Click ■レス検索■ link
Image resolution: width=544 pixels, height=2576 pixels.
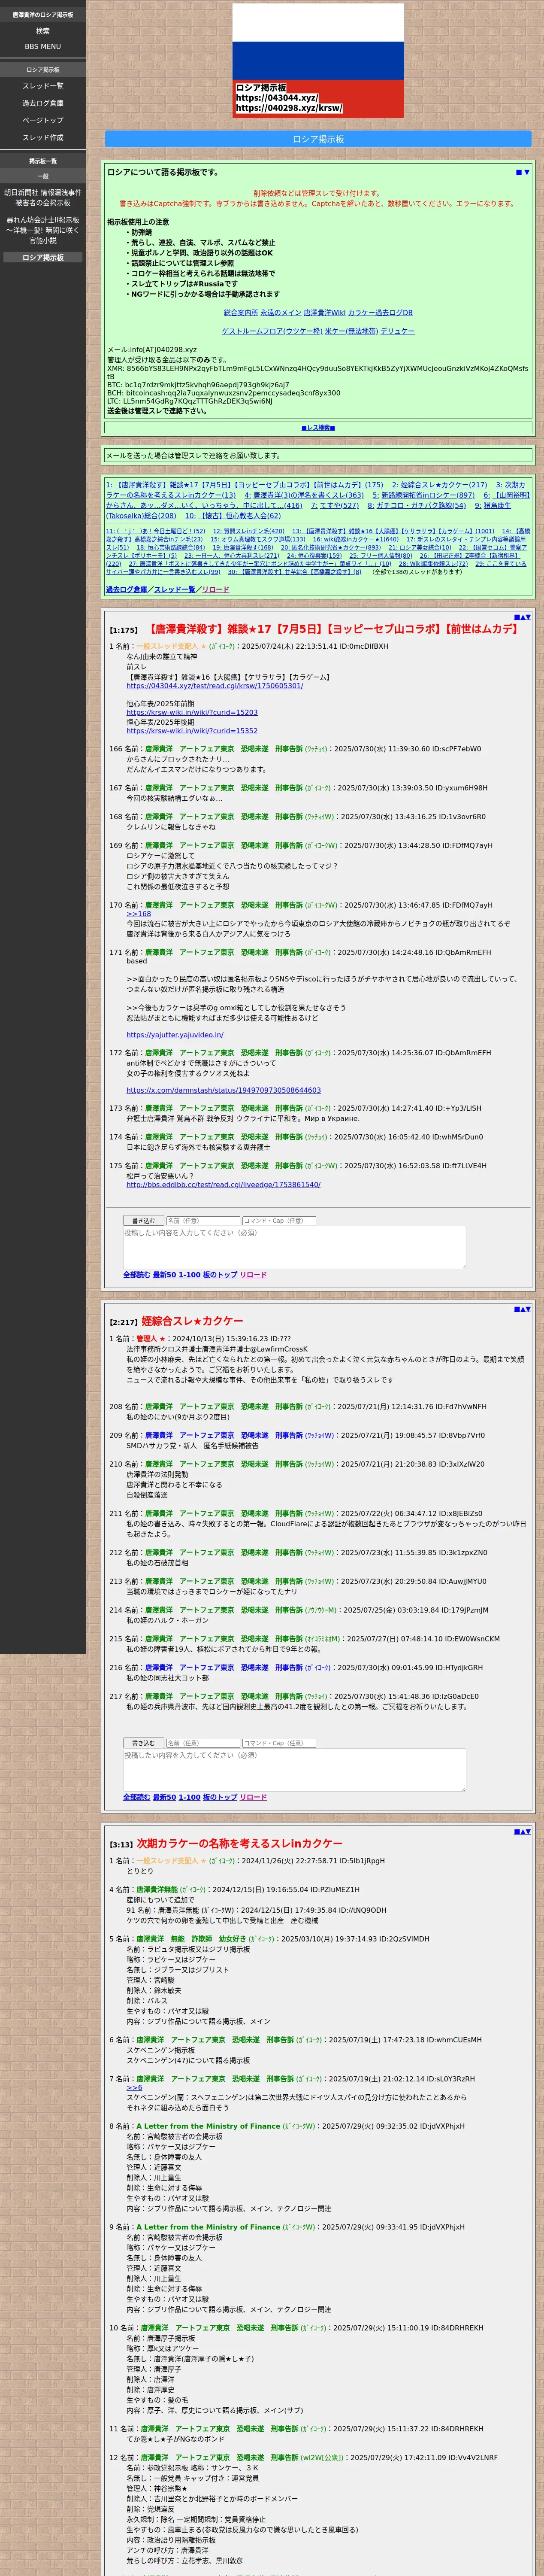[x=318, y=427]
